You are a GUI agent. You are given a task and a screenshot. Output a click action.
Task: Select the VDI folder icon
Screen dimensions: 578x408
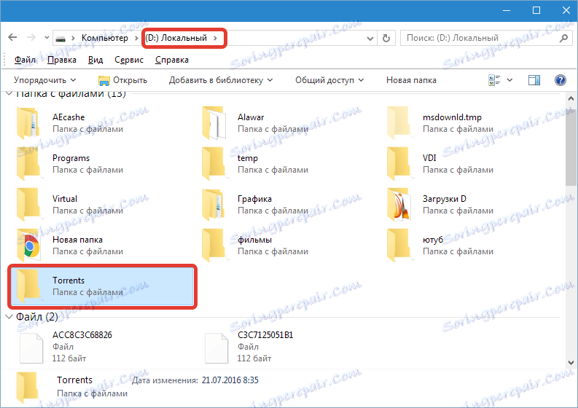[399, 164]
